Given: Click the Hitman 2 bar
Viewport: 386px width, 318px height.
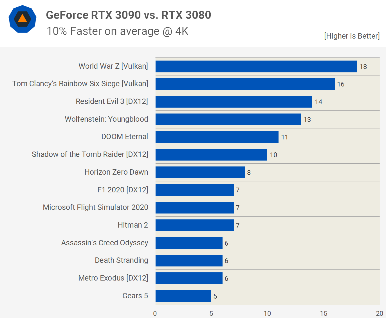Looking at the screenshot, I should [x=195, y=225].
